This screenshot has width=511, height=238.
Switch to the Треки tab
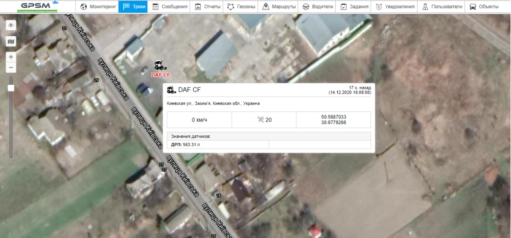pos(133,7)
